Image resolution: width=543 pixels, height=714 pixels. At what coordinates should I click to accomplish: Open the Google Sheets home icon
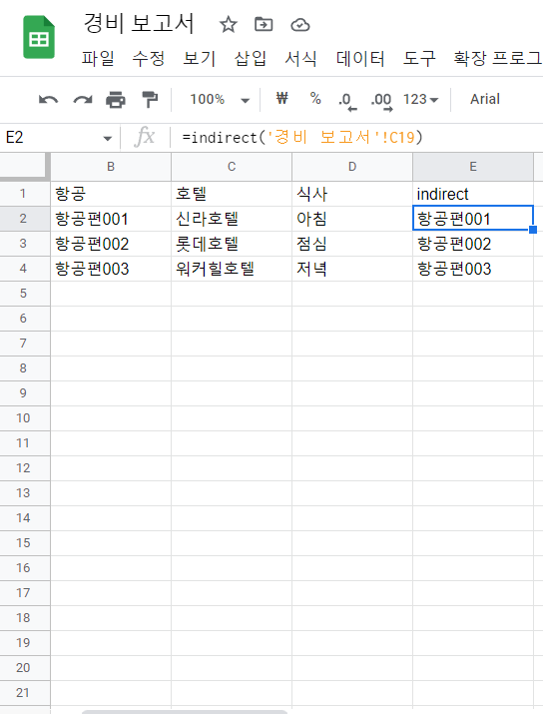39,37
